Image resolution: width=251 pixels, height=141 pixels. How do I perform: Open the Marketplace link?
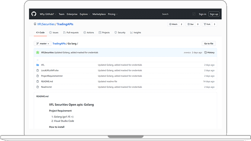pyautogui.click(x=99, y=14)
